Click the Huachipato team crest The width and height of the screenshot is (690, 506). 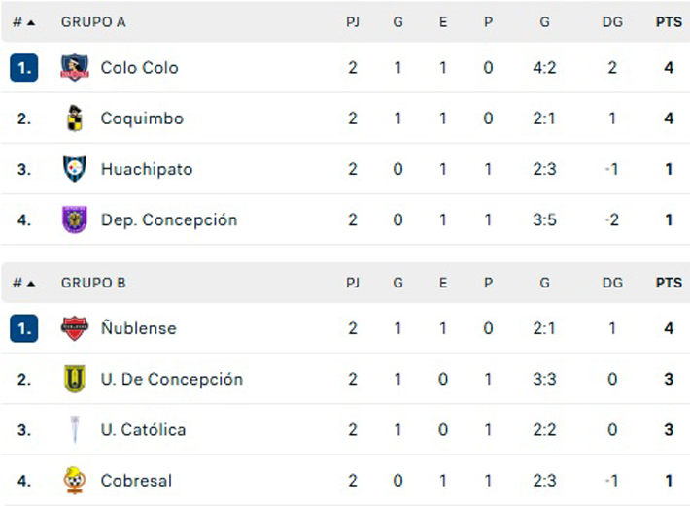(75, 169)
